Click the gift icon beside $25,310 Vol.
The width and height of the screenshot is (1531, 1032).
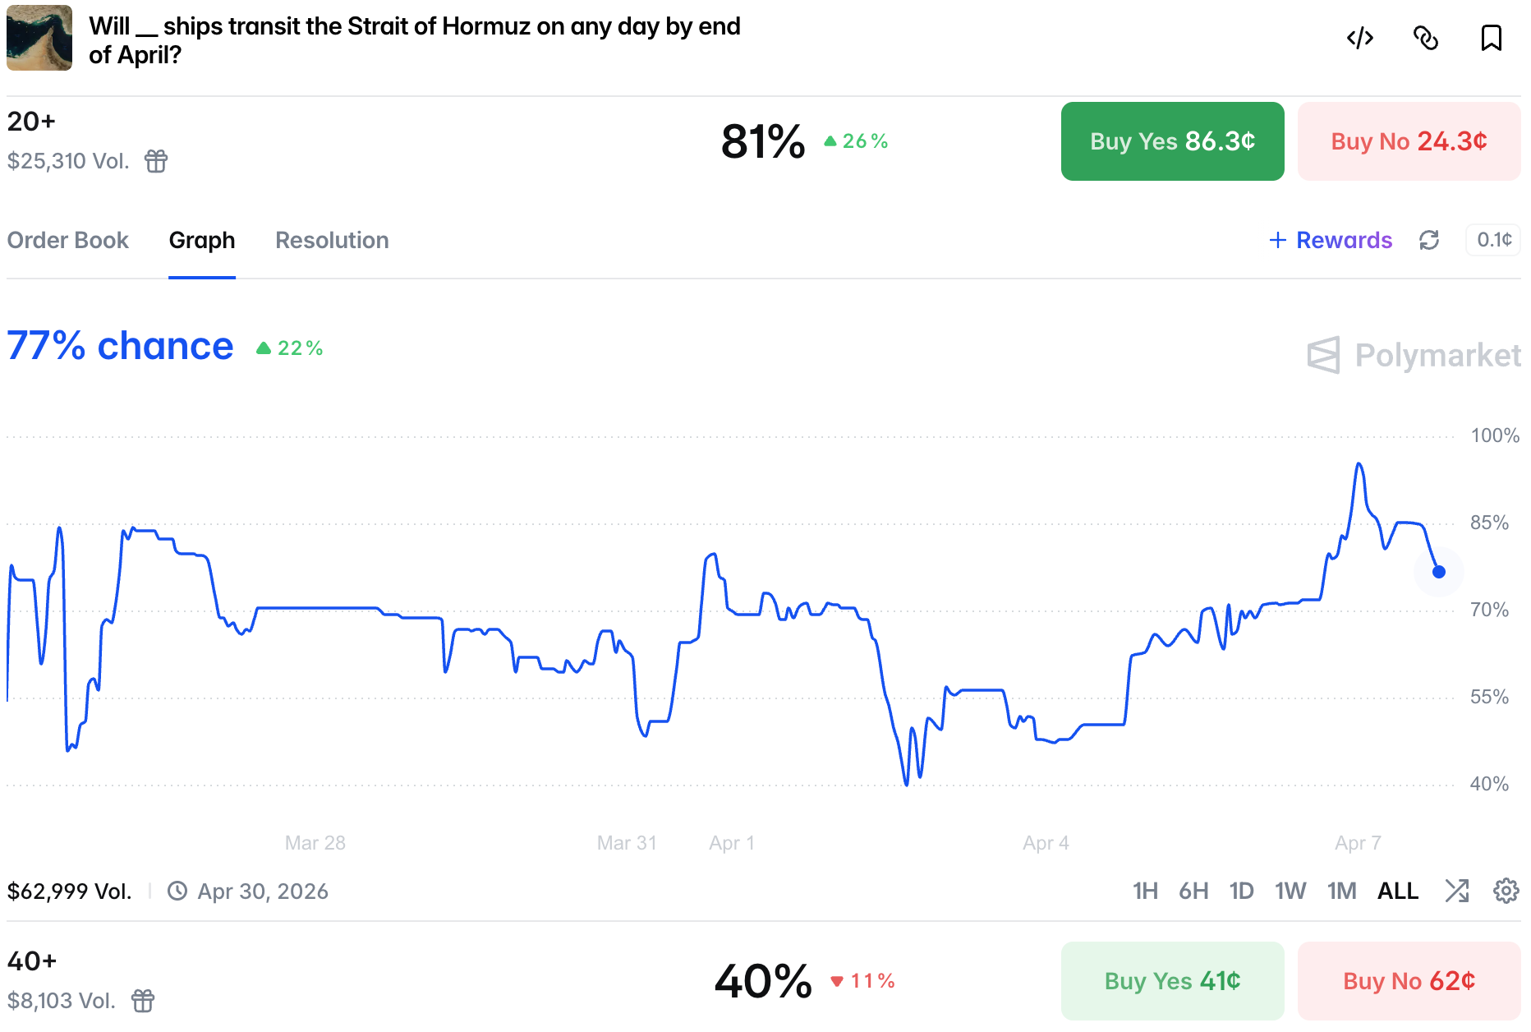pos(156,161)
